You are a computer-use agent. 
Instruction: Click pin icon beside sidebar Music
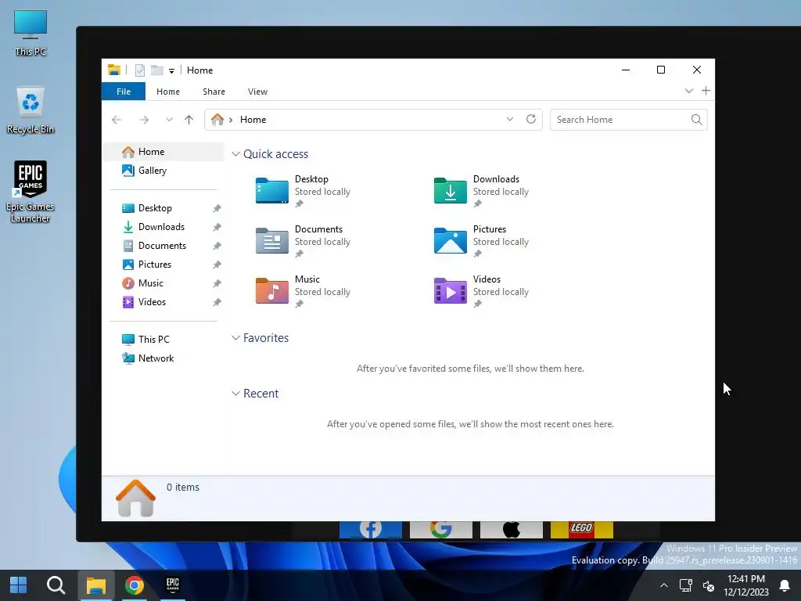coord(217,283)
